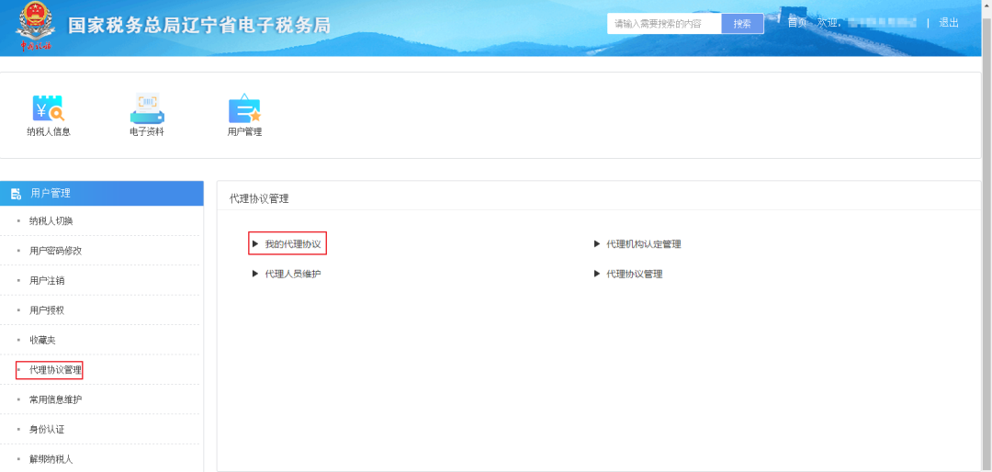Open 用户注销 sidebar item
This screenshot has height=472, width=992.
(x=47, y=280)
